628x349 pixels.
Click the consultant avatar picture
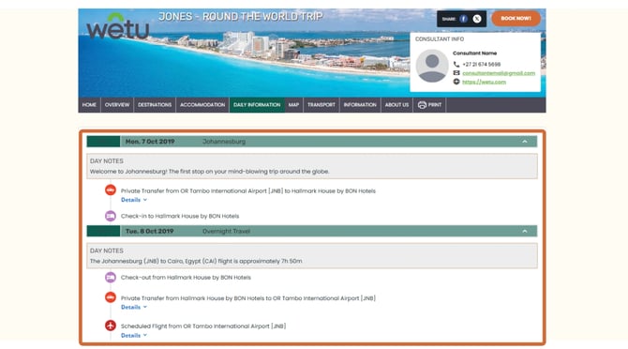click(432, 66)
